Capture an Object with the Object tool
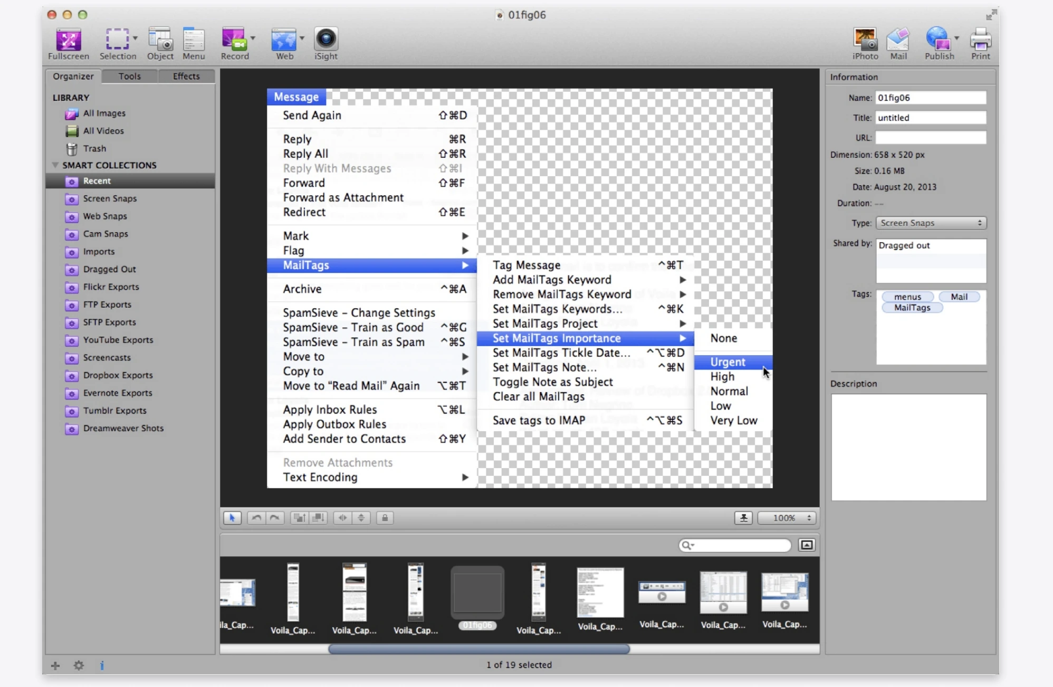This screenshot has height=687, width=1053. (x=160, y=44)
